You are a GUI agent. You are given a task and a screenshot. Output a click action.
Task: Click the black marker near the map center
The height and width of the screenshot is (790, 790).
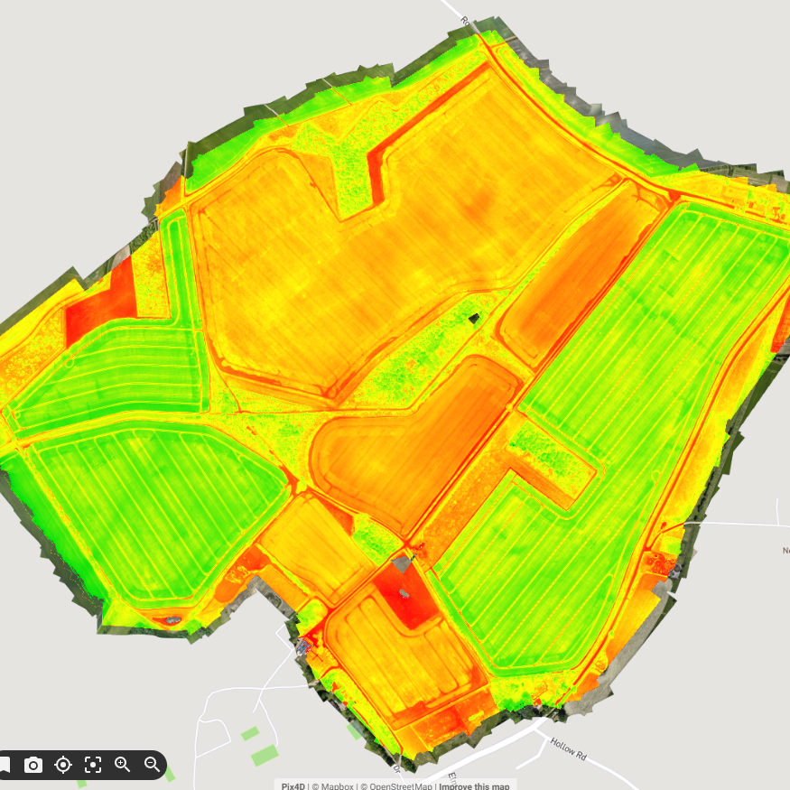pos(473,318)
